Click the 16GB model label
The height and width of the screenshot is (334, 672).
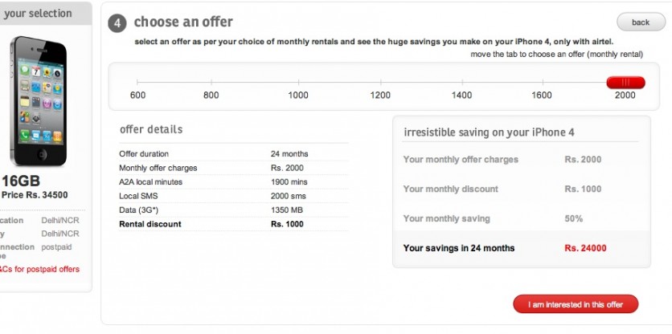pos(22,180)
